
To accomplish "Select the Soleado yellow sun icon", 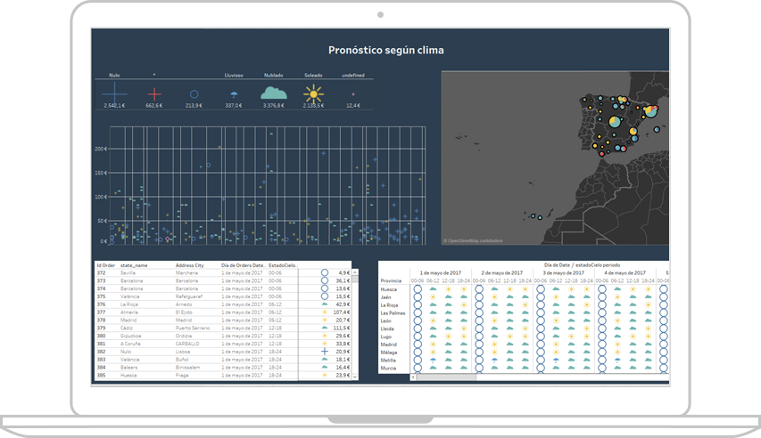I will tap(313, 93).
